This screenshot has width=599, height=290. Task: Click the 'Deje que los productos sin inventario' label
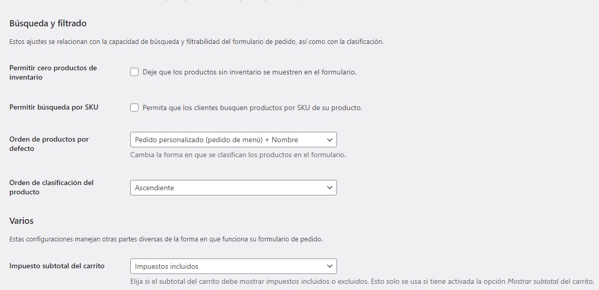[x=249, y=72]
